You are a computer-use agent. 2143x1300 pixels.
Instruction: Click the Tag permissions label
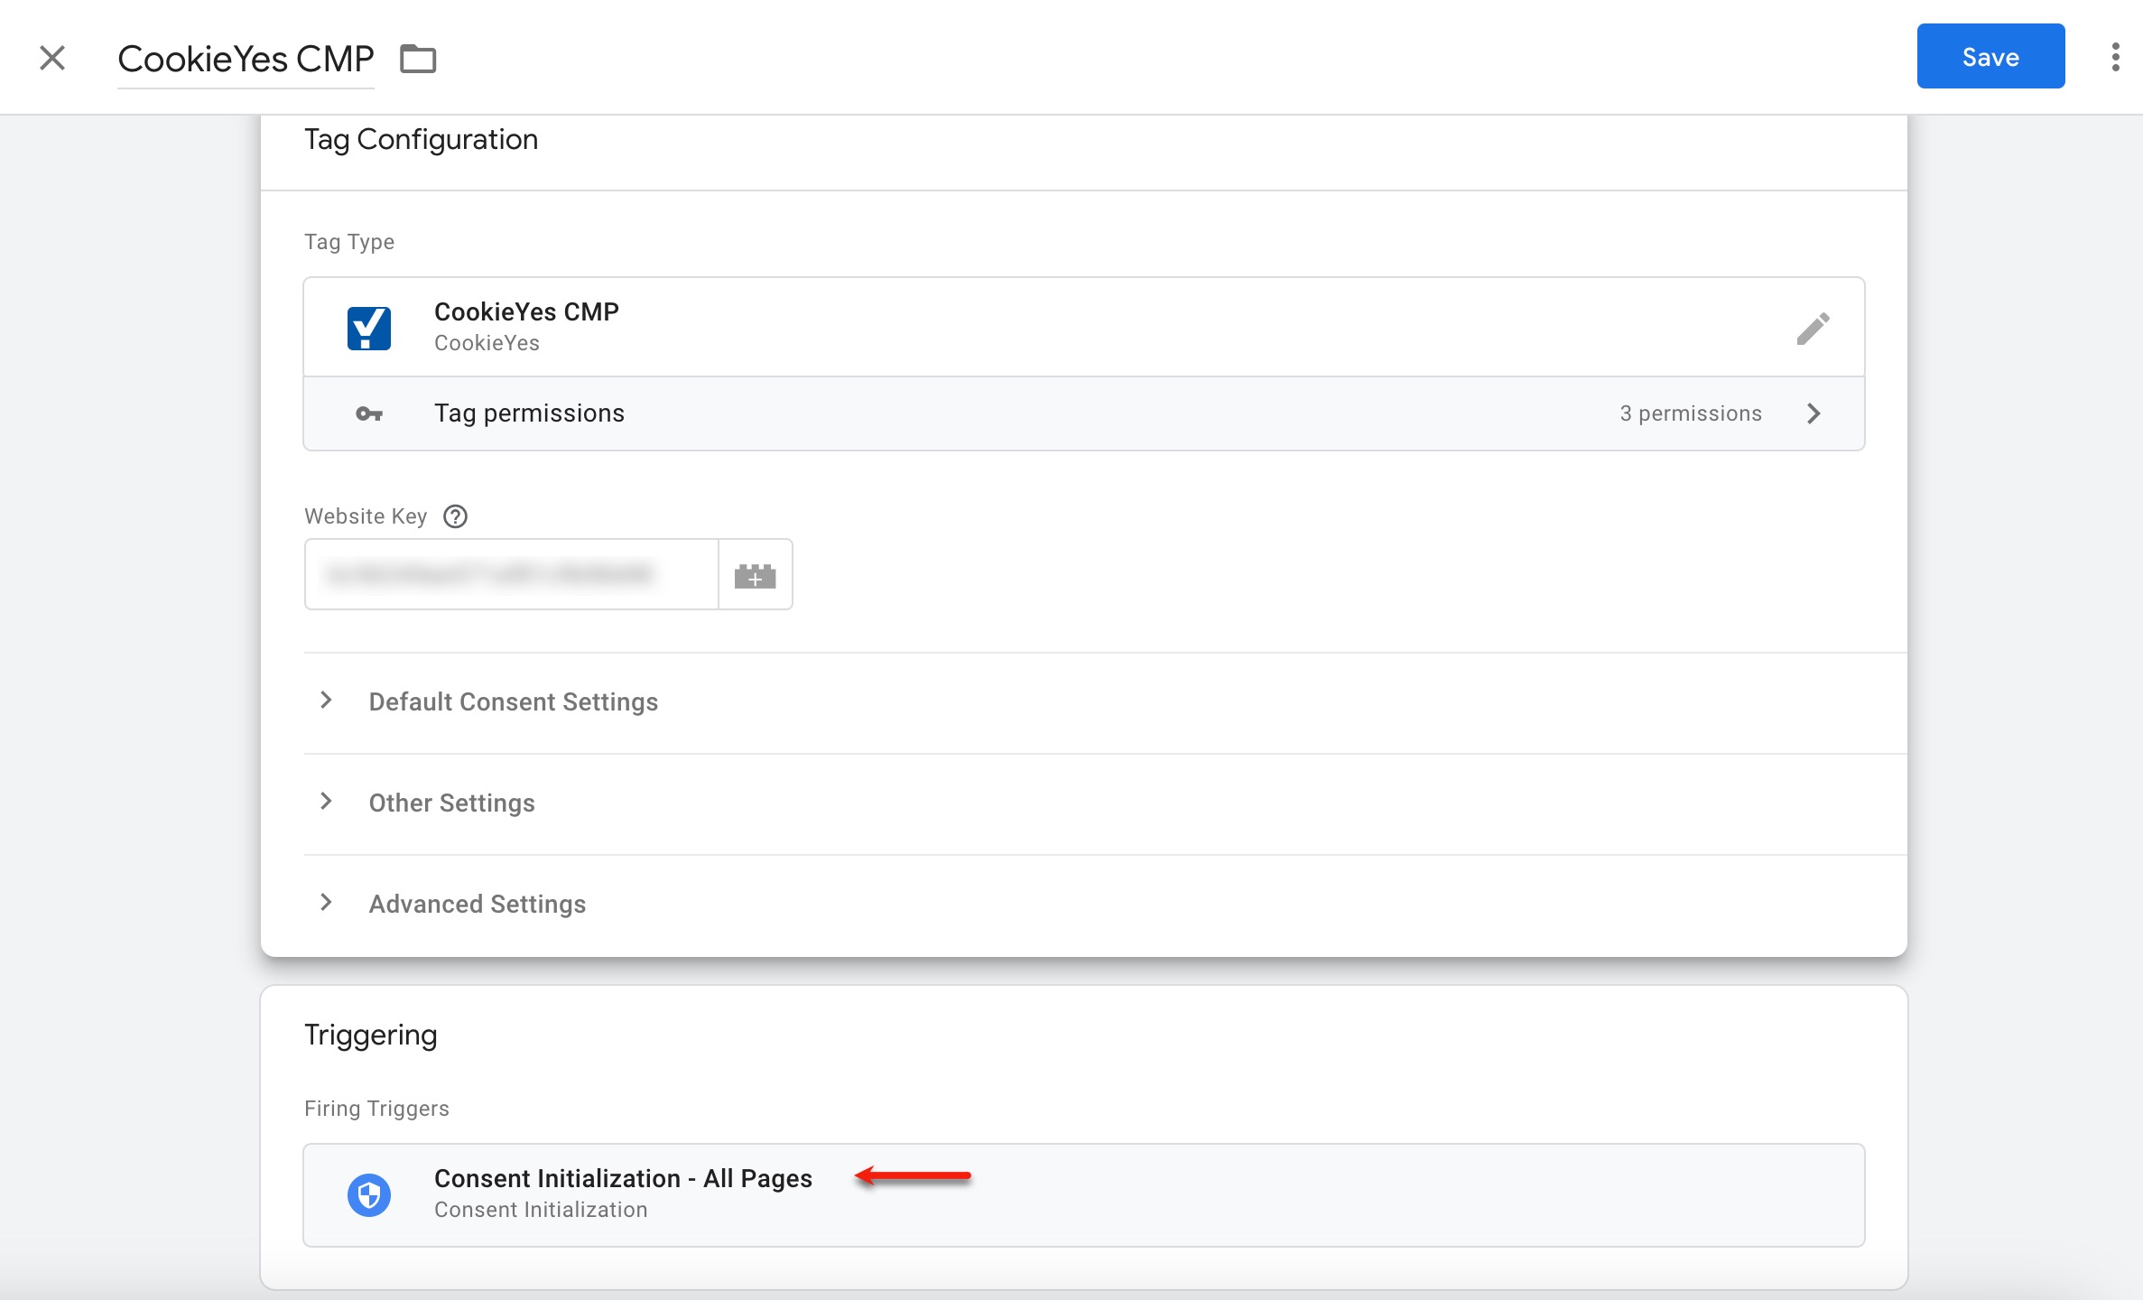(530, 413)
